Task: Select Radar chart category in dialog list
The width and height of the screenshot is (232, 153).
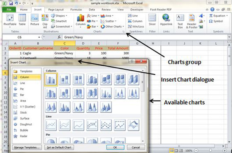Action: (27, 136)
